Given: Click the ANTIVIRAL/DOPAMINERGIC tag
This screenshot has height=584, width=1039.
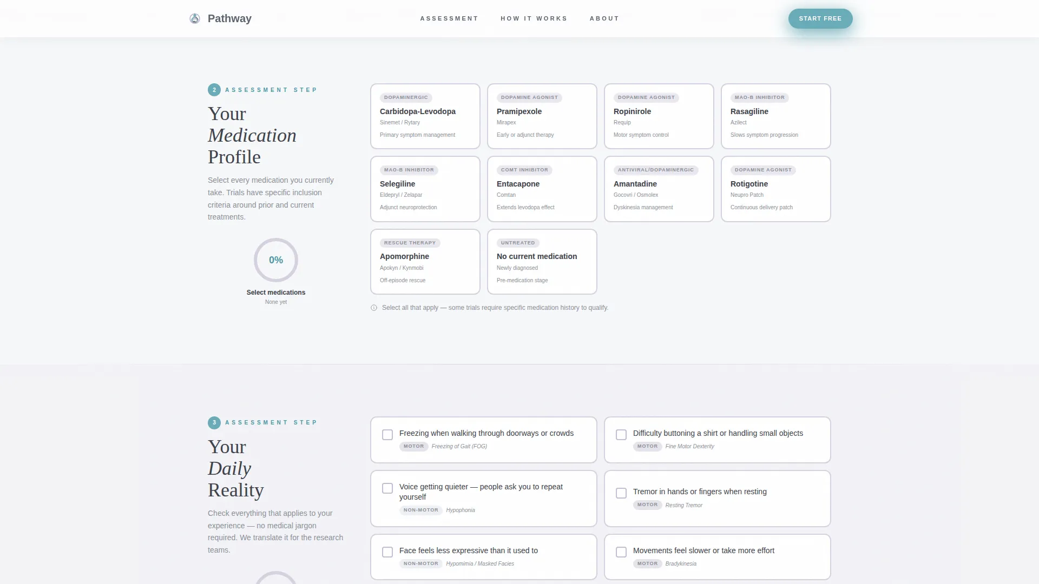Looking at the screenshot, I should [656, 170].
